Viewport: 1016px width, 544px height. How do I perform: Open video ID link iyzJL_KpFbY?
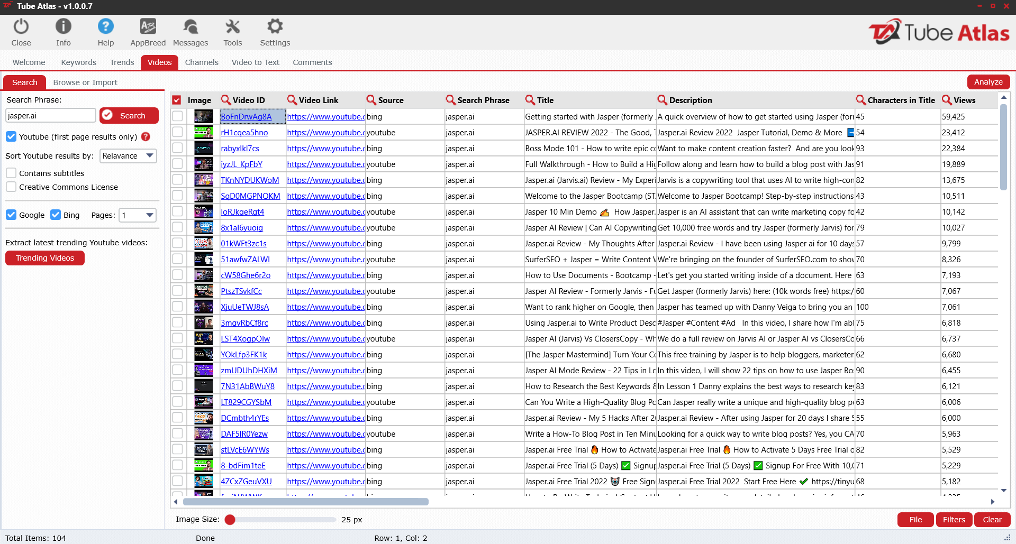point(242,164)
